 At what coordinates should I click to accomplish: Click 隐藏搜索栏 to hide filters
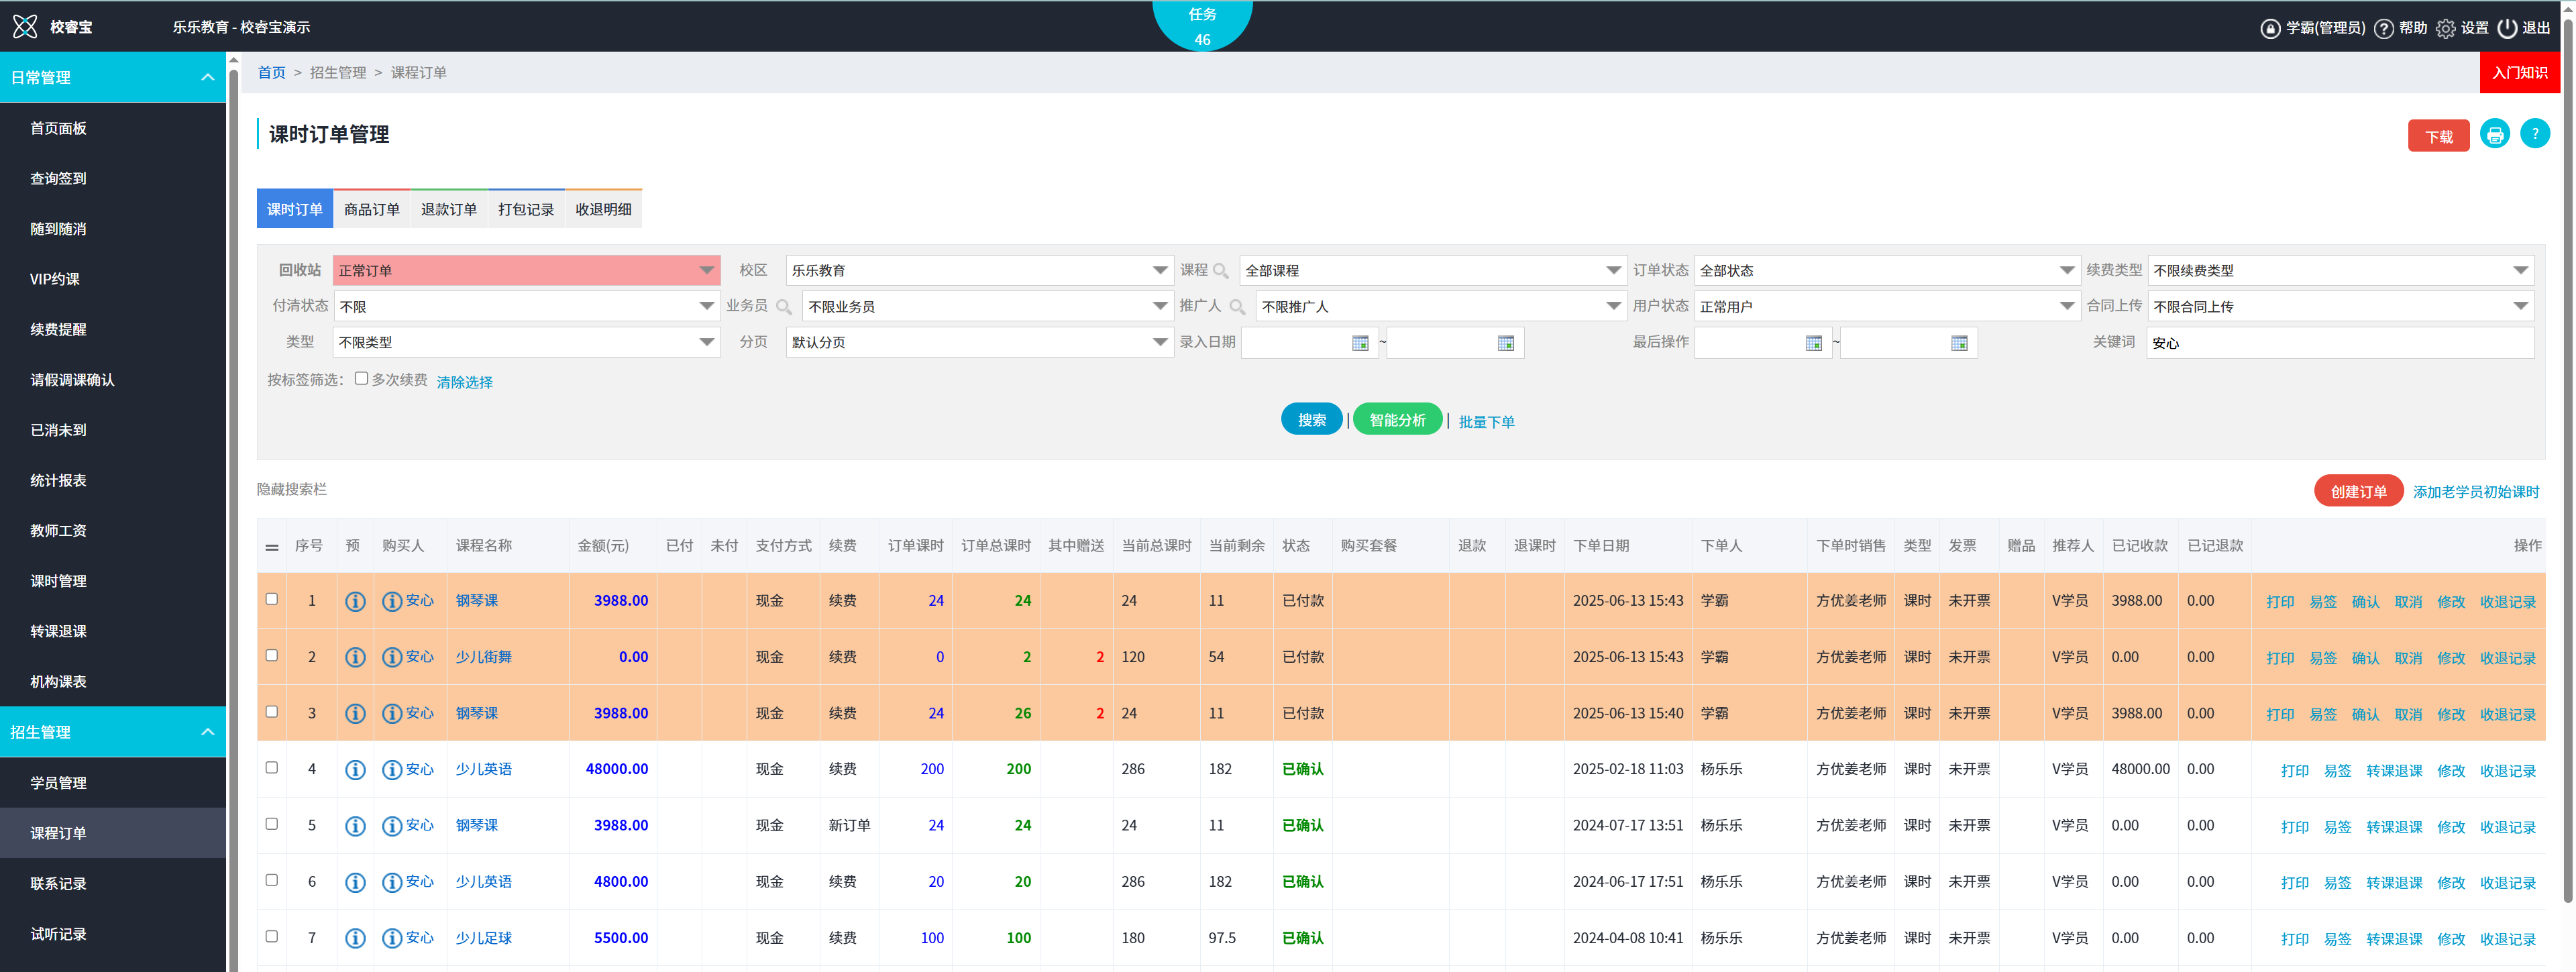[292, 489]
